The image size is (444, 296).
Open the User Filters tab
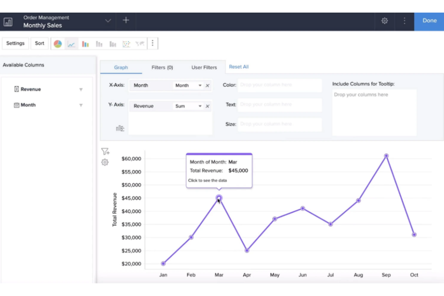204,67
